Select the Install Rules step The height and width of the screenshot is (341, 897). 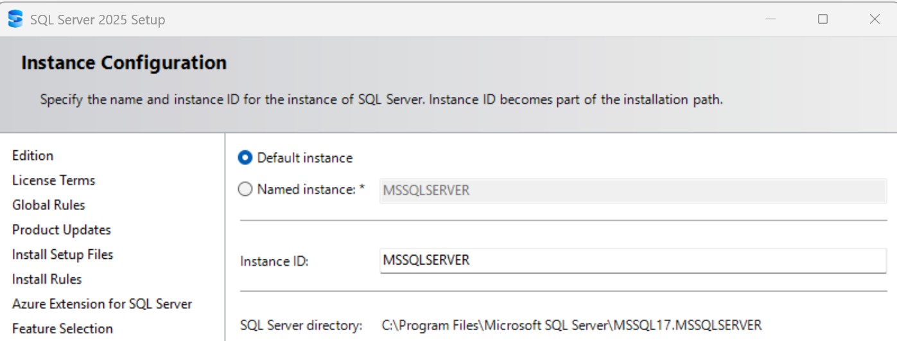click(47, 279)
